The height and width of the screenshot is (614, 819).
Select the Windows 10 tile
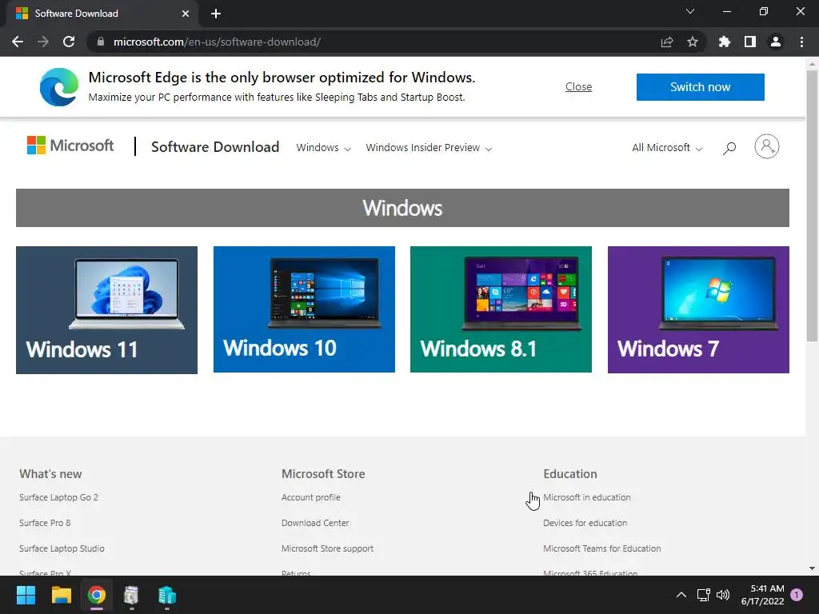[304, 309]
